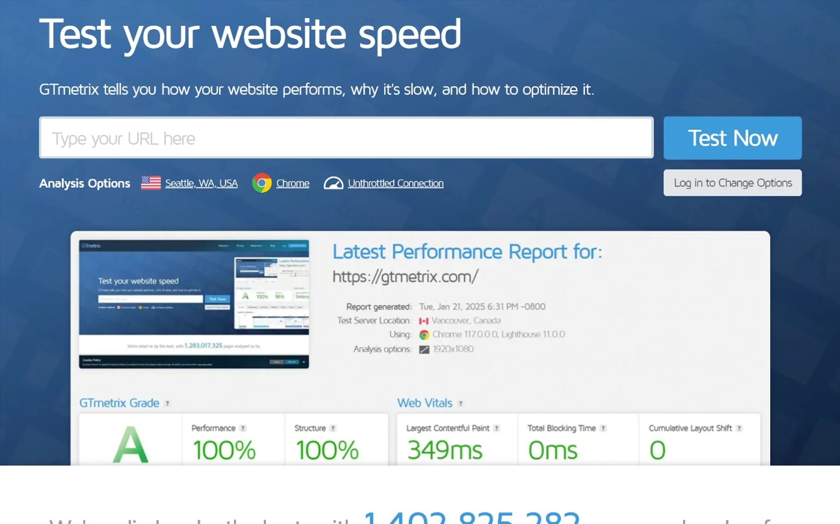Click the Largest Contentful Paint help icon

click(x=496, y=428)
